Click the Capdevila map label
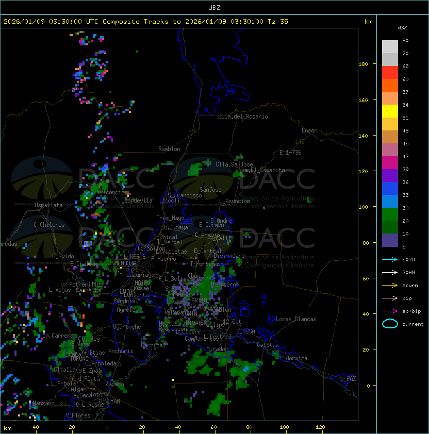 click(139, 201)
